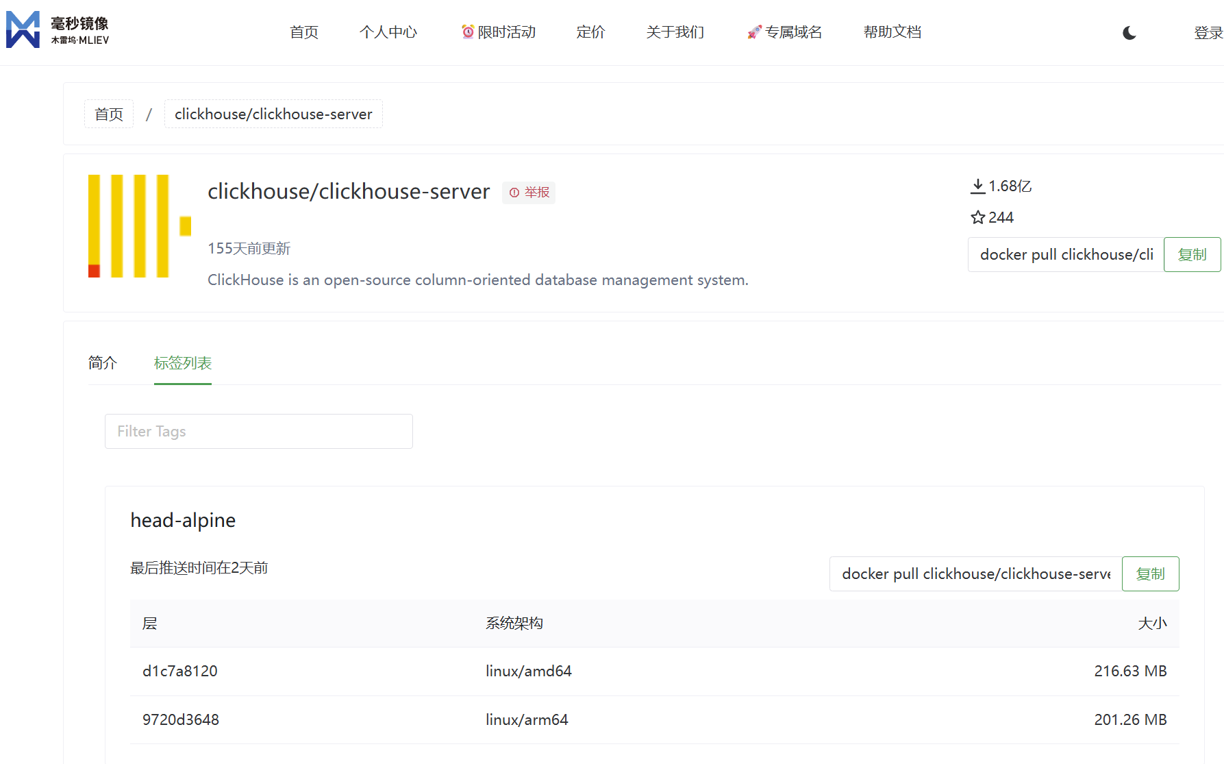Click the clickhouse/clickhouse-server page title
This screenshot has height=764, width=1224.
tap(349, 191)
